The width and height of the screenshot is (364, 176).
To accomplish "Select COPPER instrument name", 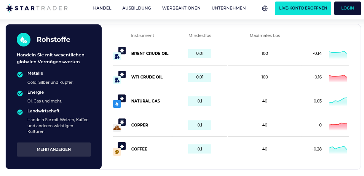I will [x=140, y=125].
